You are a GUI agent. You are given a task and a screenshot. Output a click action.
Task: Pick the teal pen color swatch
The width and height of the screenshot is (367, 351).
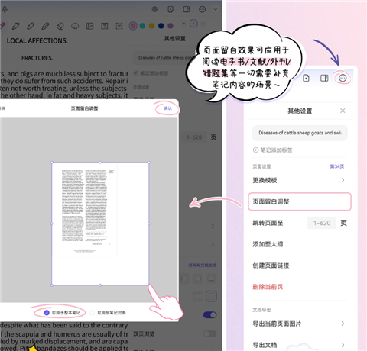tap(142, 26)
